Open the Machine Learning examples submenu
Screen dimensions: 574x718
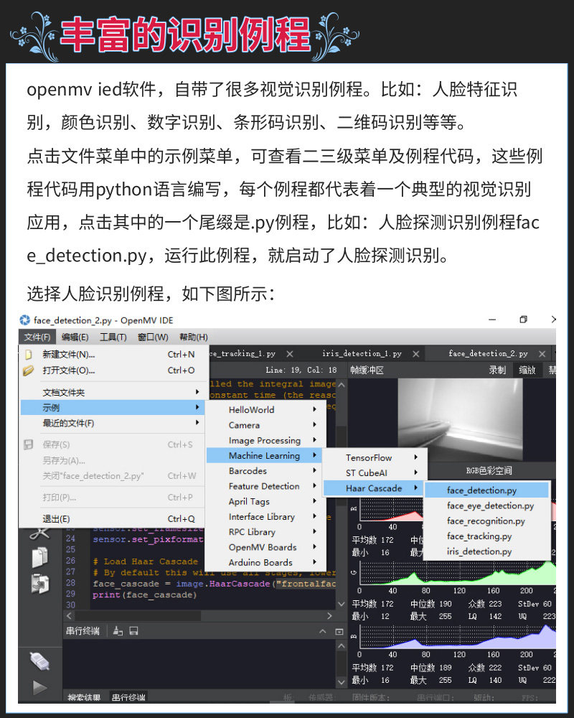point(265,456)
